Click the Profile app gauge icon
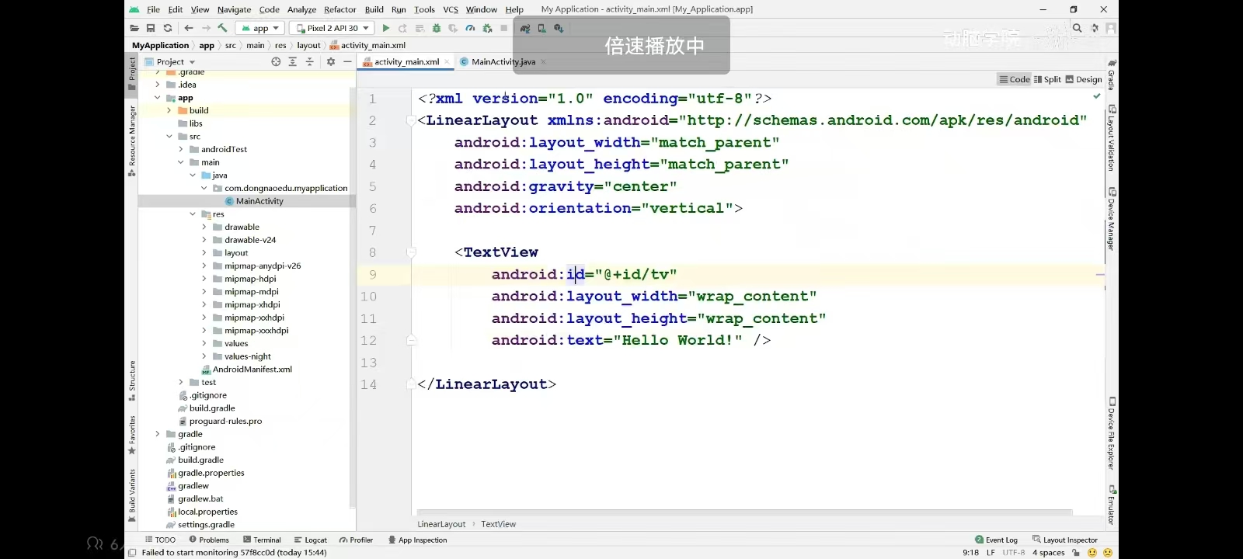Image resolution: width=1243 pixels, height=559 pixels. pos(470,28)
